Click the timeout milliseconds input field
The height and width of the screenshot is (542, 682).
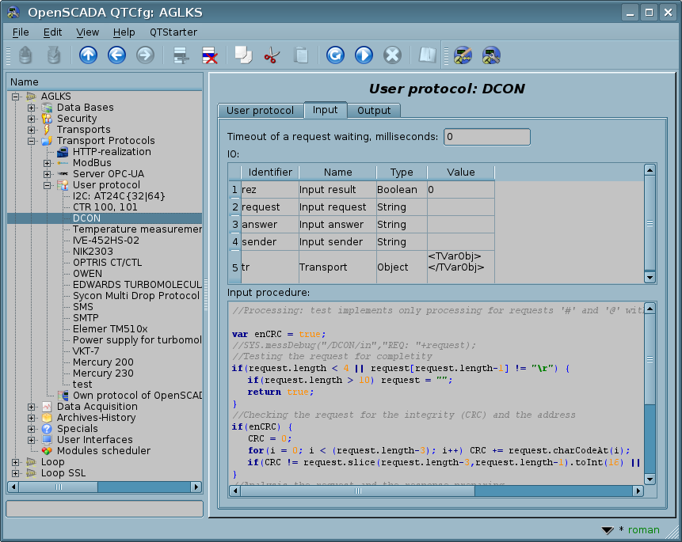pos(486,137)
